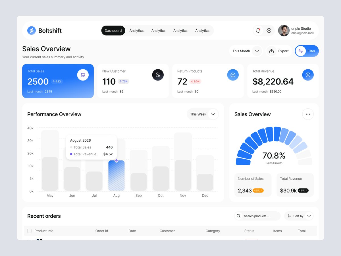Open the first Analytics tab next to Dashboard
Image resolution: width=341 pixels, height=256 pixels.
(x=136, y=30)
